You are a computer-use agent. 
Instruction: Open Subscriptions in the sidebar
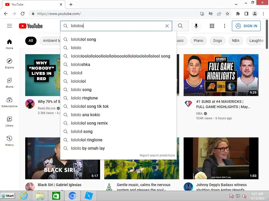tap(9, 102)
